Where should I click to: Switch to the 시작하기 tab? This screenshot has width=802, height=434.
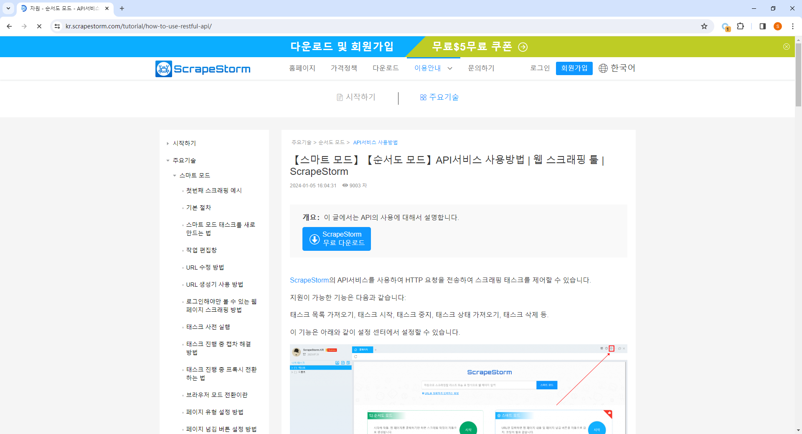tap(356, 97)
